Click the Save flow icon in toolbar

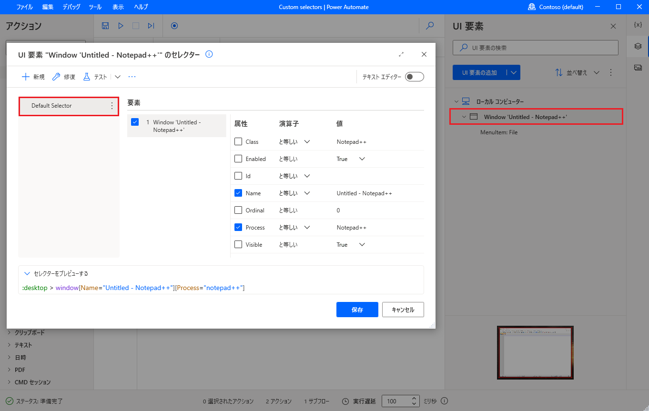(x=105, y=26)
